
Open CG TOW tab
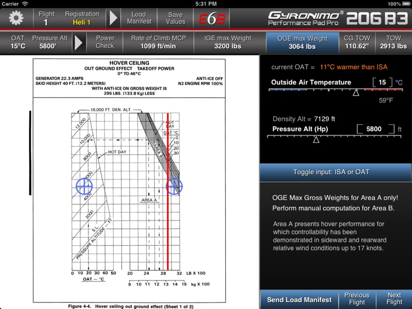(357, 42)
